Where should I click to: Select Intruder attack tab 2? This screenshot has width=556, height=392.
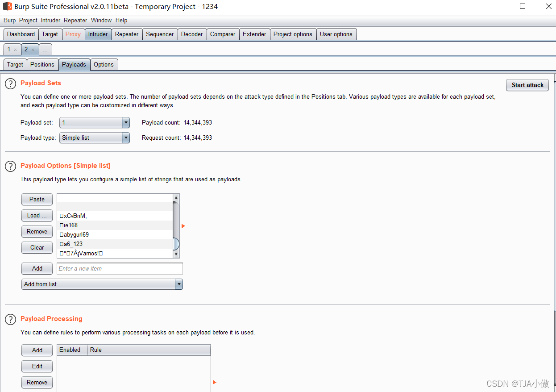point(26,49)
